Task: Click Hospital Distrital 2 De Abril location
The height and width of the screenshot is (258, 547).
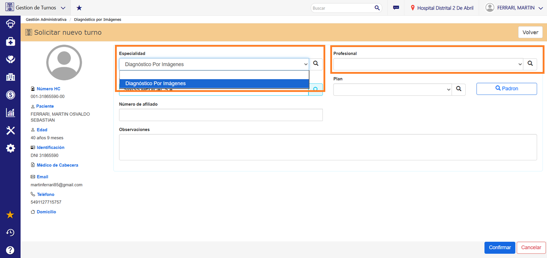Action: 442,8
